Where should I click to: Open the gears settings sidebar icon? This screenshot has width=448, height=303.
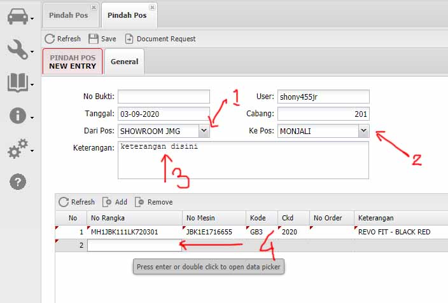pyautogui.click(x=18, y=149)
